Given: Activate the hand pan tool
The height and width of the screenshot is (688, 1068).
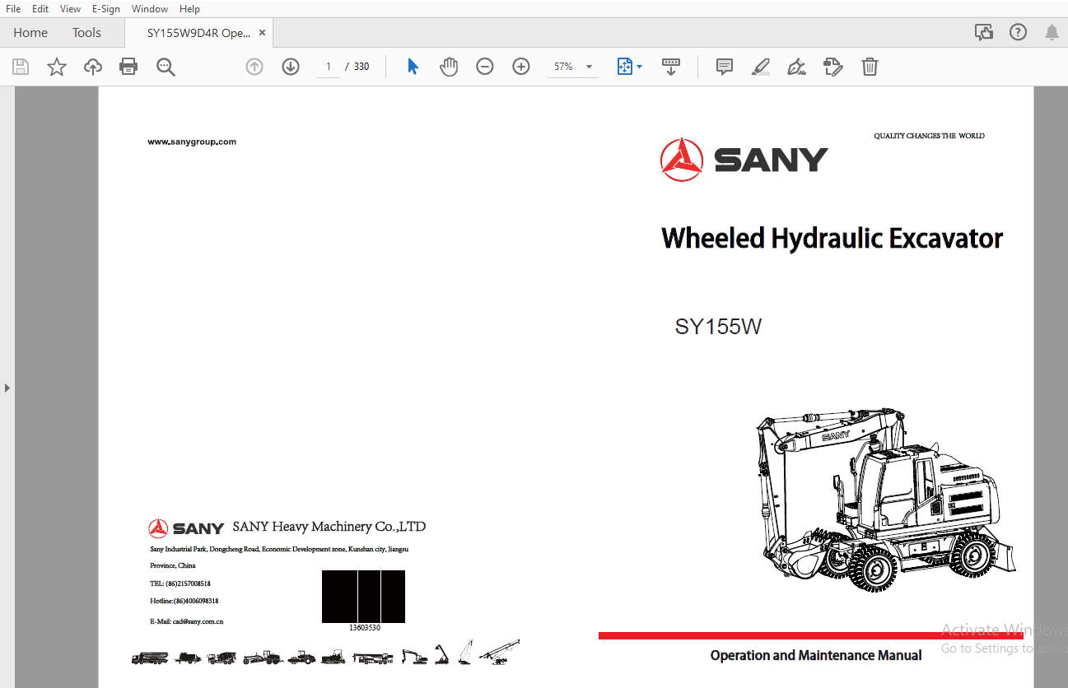Looking at the screenshot, I should point(449,67).
